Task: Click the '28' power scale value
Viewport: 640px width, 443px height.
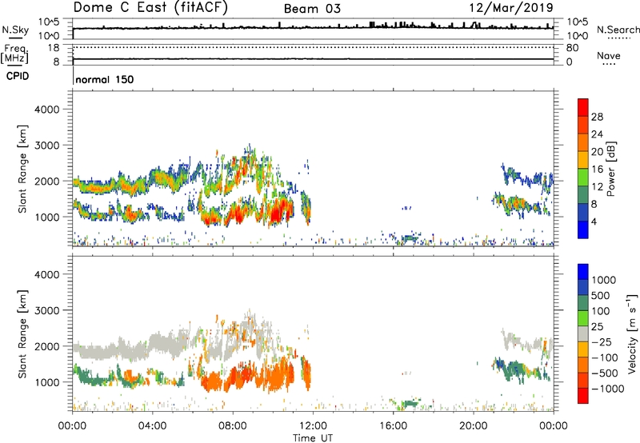Action: pyautogui.click(x=597, y=117)
